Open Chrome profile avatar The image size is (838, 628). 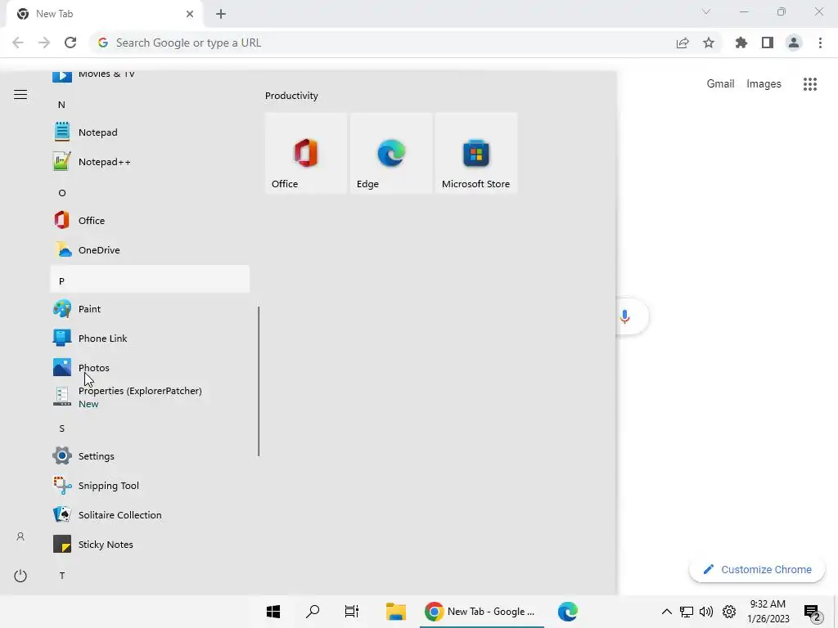[x=794, y=43]
